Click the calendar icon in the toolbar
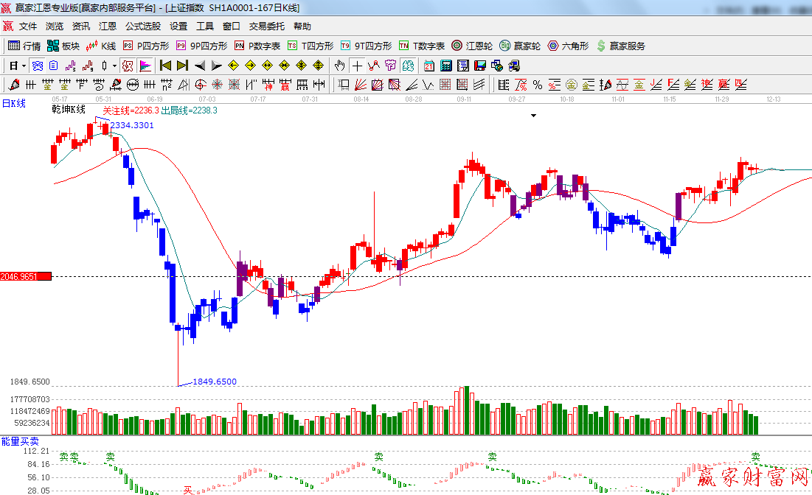 429,66
